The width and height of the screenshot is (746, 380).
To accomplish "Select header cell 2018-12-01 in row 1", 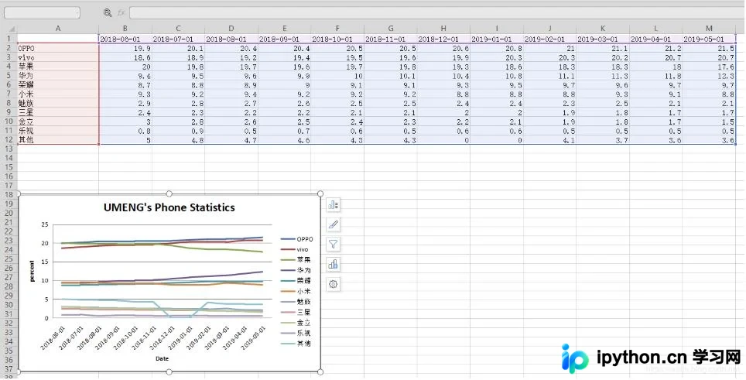I will pyautogui.click(x=444, y=39).
